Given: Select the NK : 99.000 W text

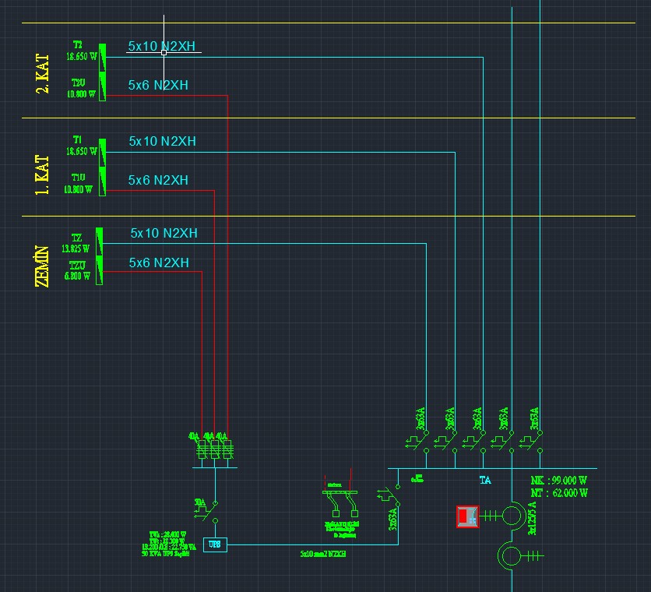Looking at the screenshot, I should 559,481.
